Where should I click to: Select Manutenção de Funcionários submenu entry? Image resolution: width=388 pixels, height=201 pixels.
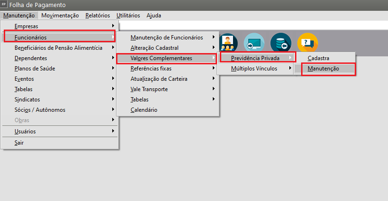(168, 38)
